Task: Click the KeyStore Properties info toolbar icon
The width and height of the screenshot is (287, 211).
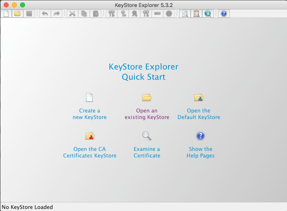Action: (x=169, y=13)
